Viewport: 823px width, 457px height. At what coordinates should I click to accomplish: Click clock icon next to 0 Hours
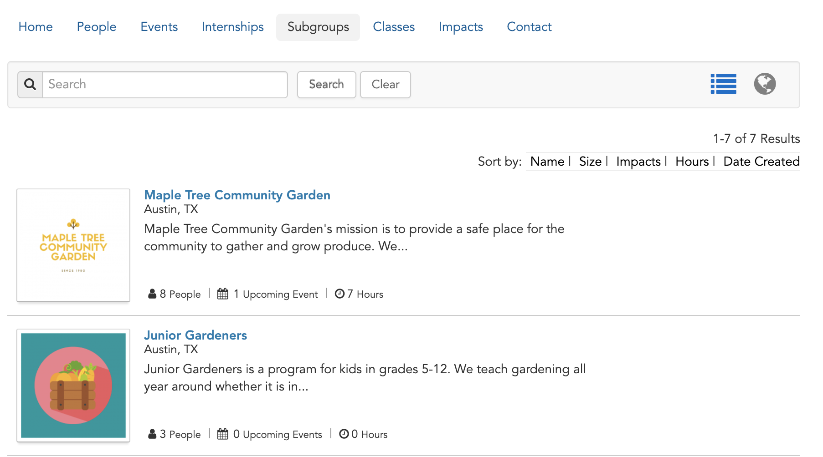(x=344, y=434)
